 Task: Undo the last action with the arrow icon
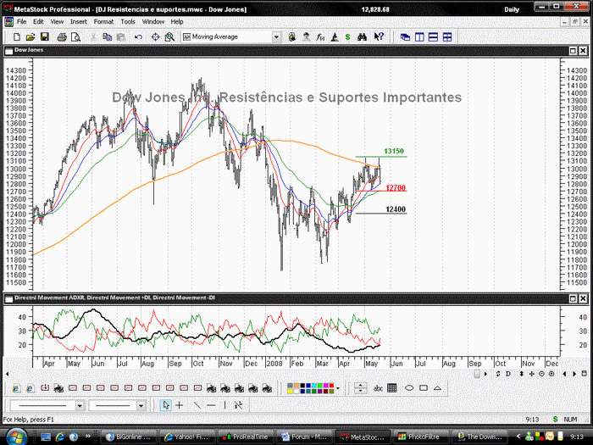[x=138, y=37]
